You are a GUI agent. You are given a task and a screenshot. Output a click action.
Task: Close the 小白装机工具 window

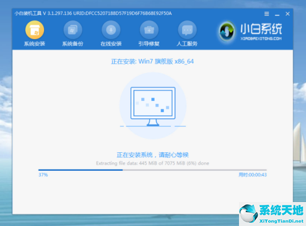(x=288, y=14)
